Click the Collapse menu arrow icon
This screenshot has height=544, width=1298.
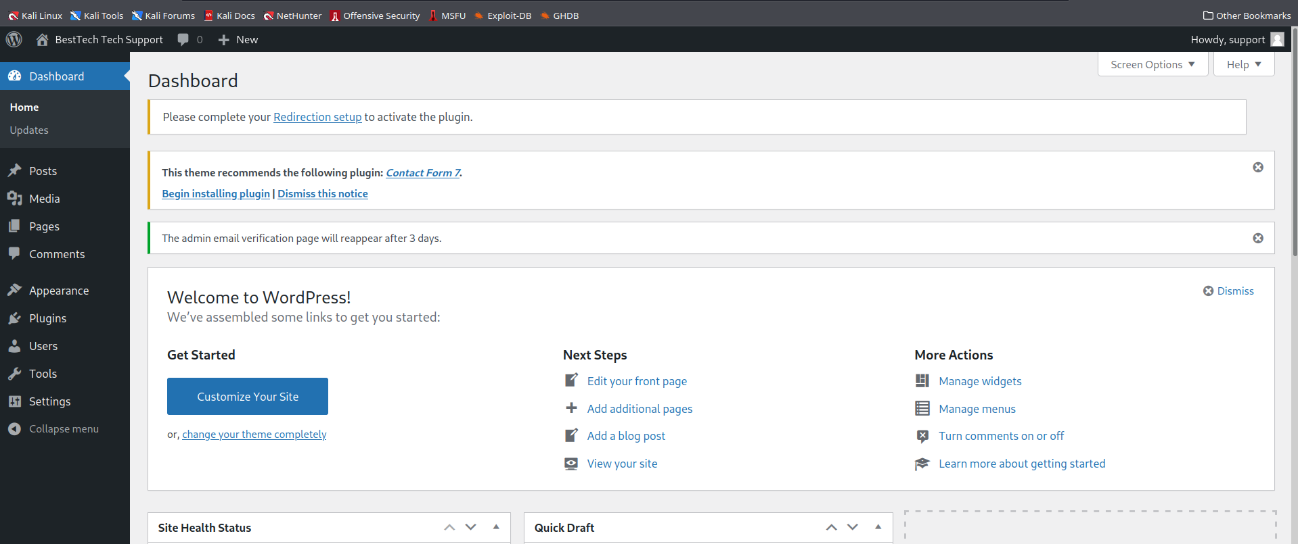[14, 428]
